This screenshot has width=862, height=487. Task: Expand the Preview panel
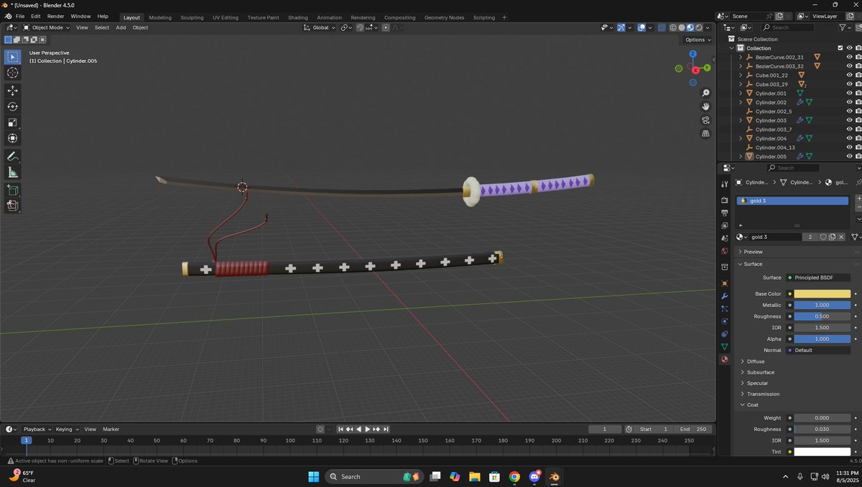pyautogui.click(x=754, y=252)
